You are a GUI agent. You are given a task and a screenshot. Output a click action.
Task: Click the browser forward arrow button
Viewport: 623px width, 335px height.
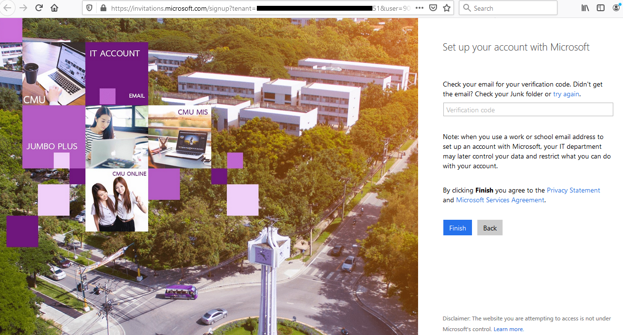pos(23,8)
